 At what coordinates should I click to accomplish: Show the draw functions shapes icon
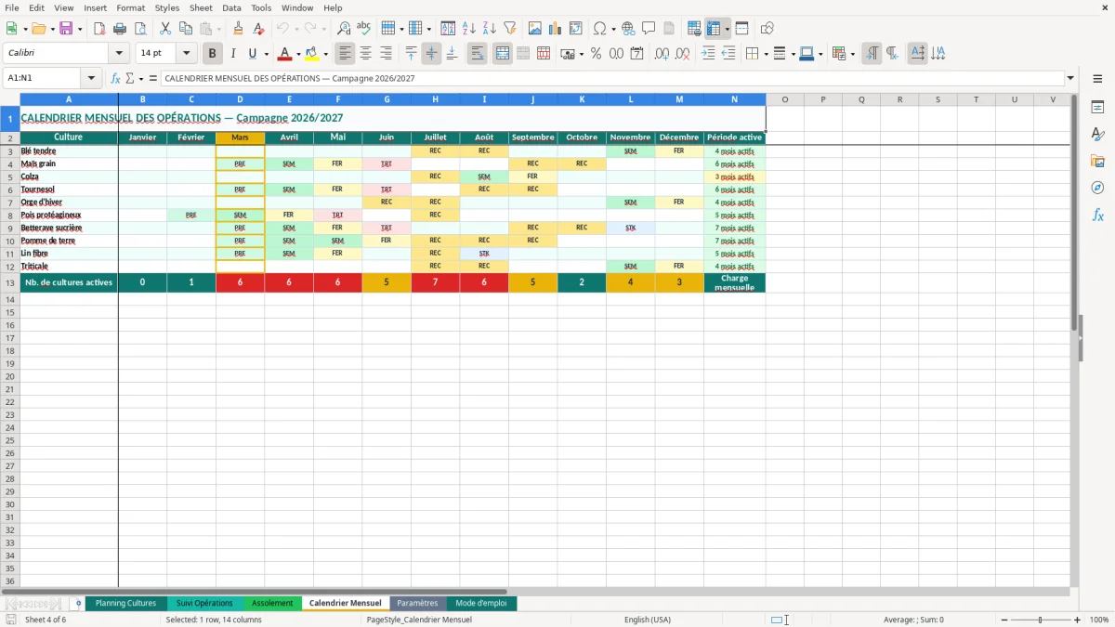(x=767, y=29)
